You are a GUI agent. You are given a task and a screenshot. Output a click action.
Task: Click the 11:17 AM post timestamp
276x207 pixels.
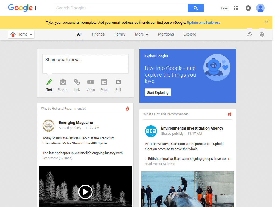click(x=195, y=134)
